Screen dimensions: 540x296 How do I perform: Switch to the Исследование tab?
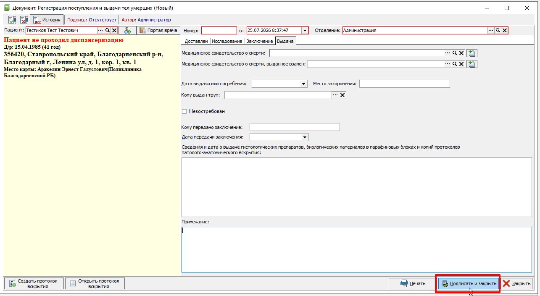click(227, 41)
